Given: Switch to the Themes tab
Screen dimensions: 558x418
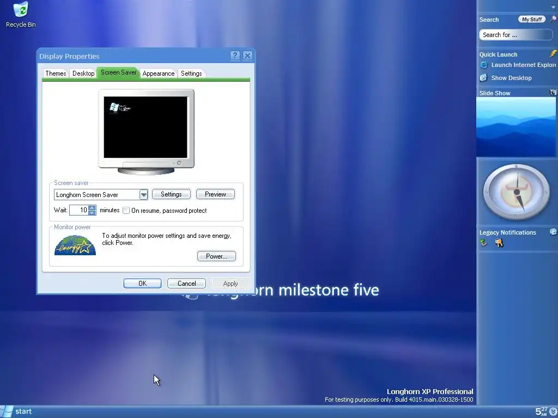Looking at the screenshot, I should click(56, 73).
